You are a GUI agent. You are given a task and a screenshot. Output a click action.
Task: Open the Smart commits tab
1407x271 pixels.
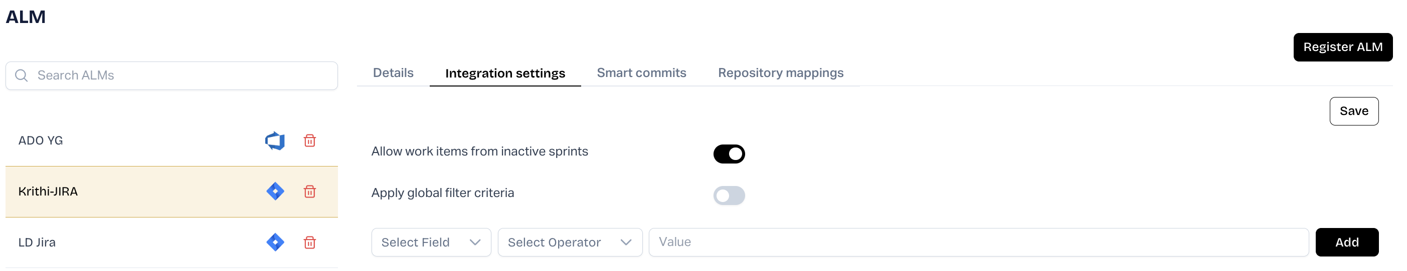641,73
